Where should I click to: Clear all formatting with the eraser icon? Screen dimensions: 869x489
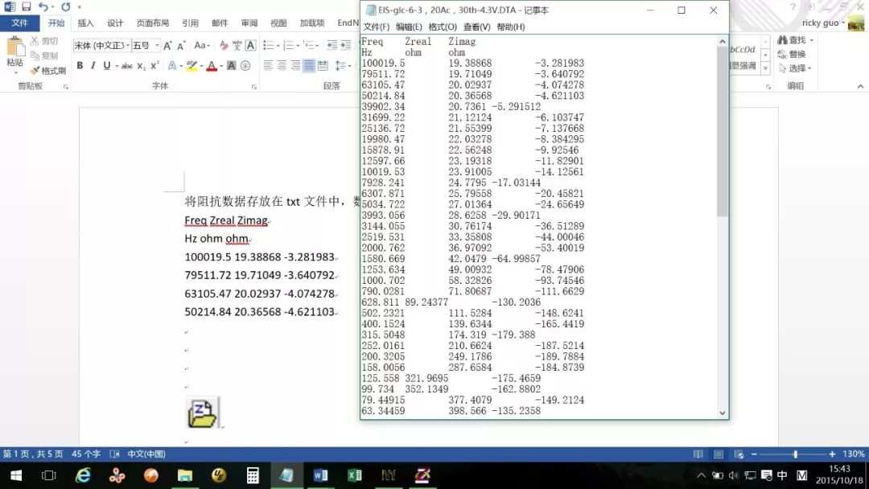[224, 45]
